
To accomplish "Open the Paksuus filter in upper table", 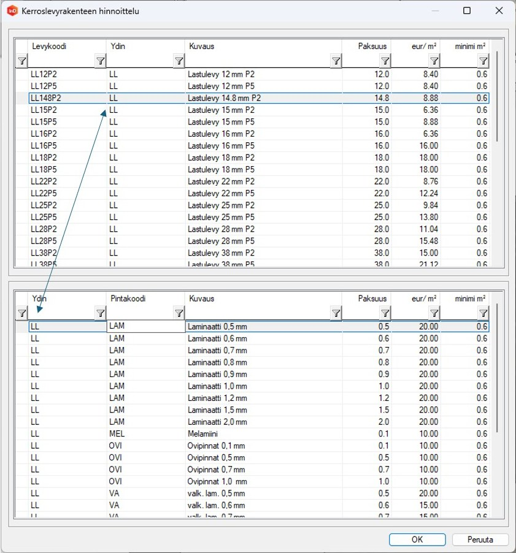I will 385,61.
